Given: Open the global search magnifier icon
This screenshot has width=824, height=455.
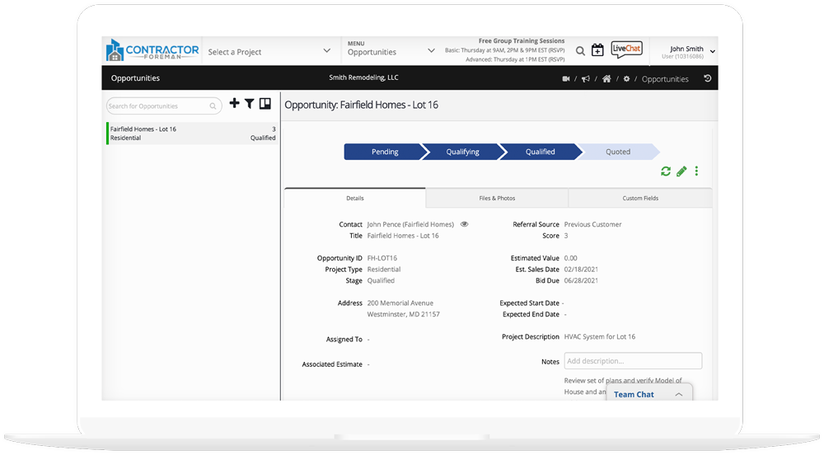Looking at the screenshot, I should pos(580,51).
